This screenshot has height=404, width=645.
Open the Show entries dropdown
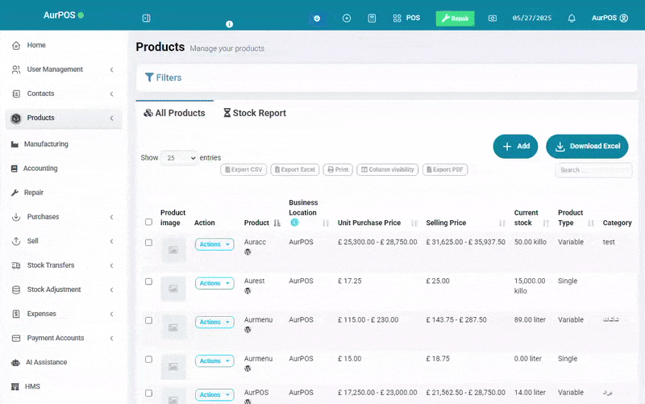(x=178, y=158)
